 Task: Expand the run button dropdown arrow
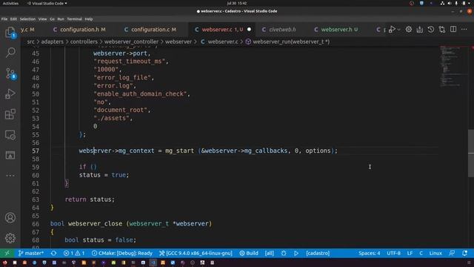398,30
